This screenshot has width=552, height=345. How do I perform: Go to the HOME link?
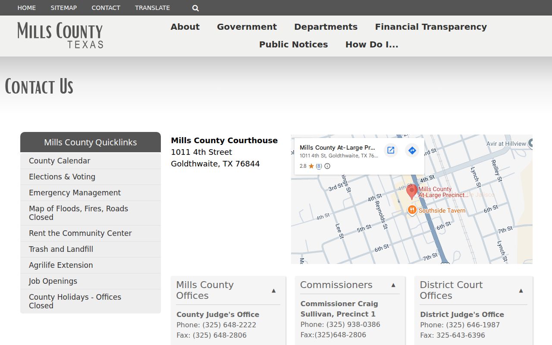tap(27, 8)
